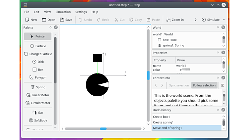Select the Particle tool in the palette
Image resolution: width=249 pixels, height=140 pixels.
38,46
